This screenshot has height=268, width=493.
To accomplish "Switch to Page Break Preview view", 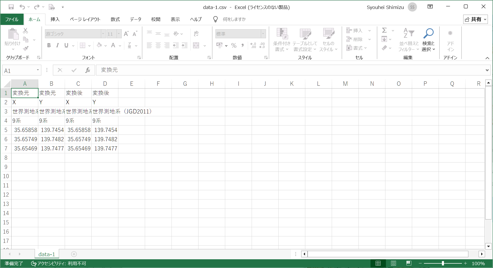I will pos(409,263).
